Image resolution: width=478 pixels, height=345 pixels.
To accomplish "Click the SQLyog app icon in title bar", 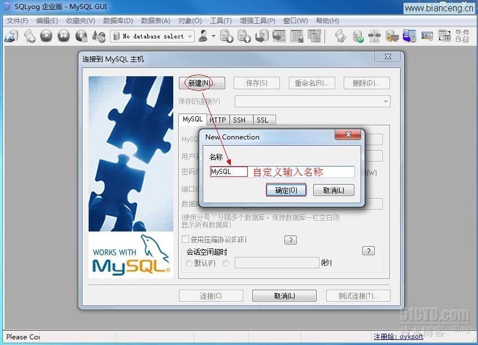I will 7,6.
